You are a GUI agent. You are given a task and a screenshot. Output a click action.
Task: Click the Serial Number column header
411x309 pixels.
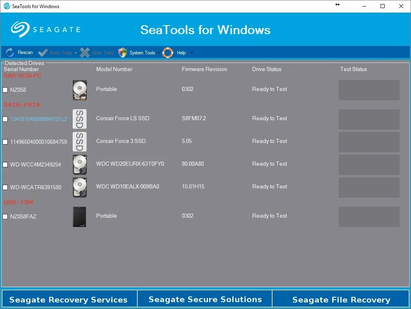click(x=21, y=69)
